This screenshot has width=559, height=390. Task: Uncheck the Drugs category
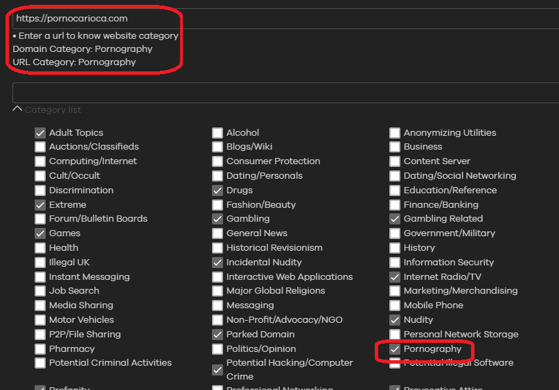tap(218, 190)
